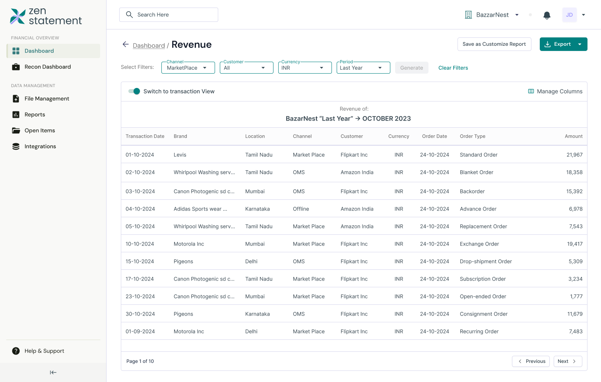Open Reports in the sidebar
The image size is (601, 382).
click(53, 115)
